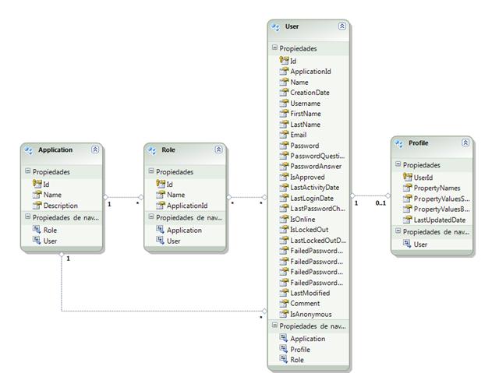The width and height of the screenshot is (499, 373).
Task: Select the LastName property in User
Action: (305, 125)
